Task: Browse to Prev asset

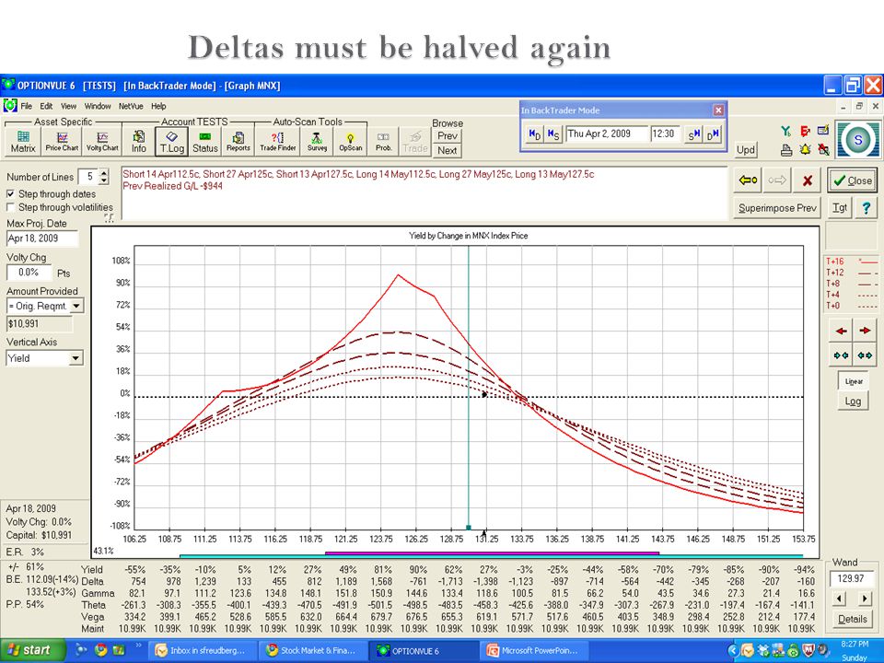Action: click(448, 136)
